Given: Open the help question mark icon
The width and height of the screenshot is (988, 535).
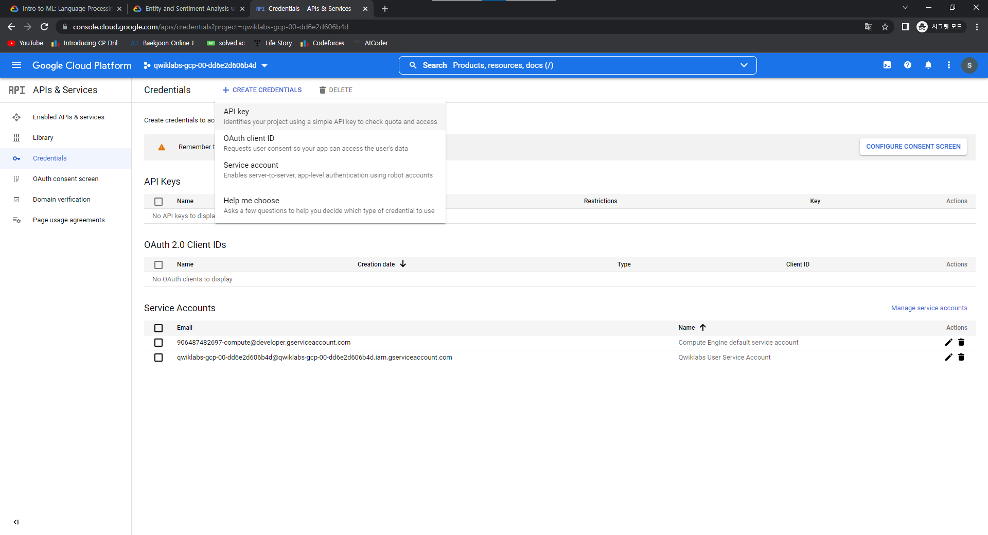Looking at the screenshot, I should click(x=908, y=65).
